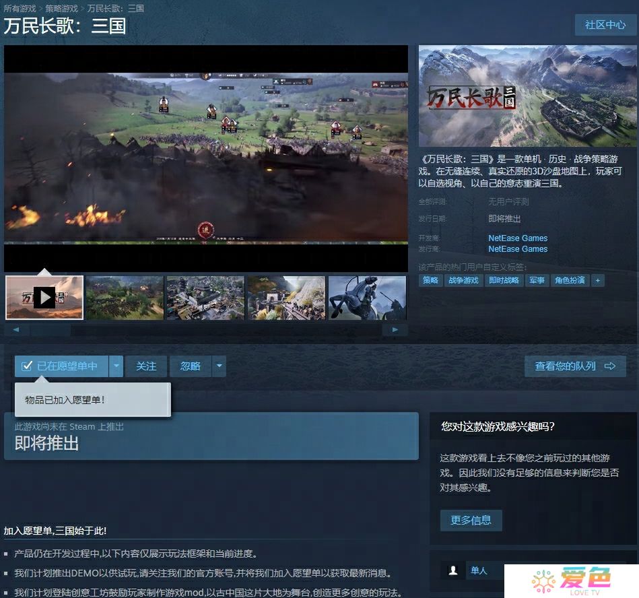Image resolution: width=639 pixels, height=598 pixels.
Task: Click 查看您的队列 view queue button
Action: (575, 366)
